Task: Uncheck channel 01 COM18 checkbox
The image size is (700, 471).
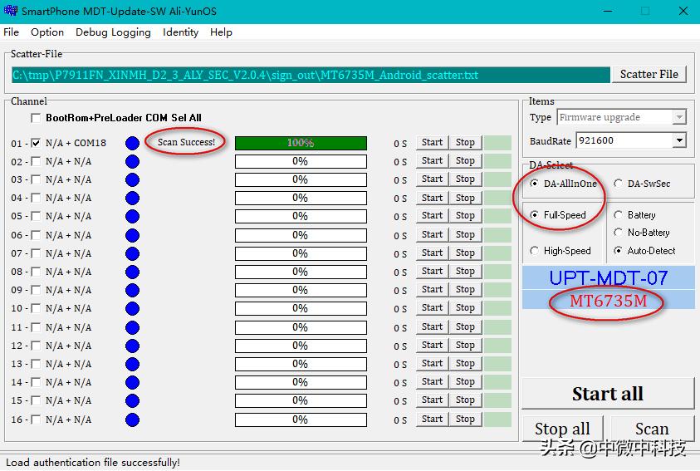Action: (x=36, y=143)
